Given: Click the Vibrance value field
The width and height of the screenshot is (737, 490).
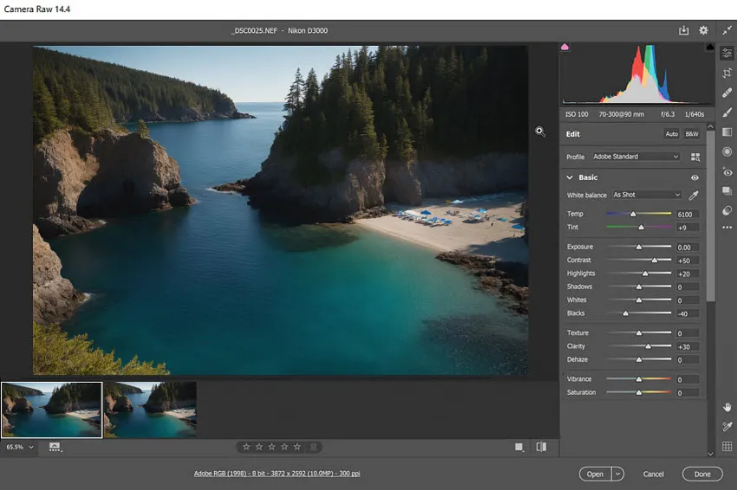Looking at the screenshot, I should [x=688, y=380].
